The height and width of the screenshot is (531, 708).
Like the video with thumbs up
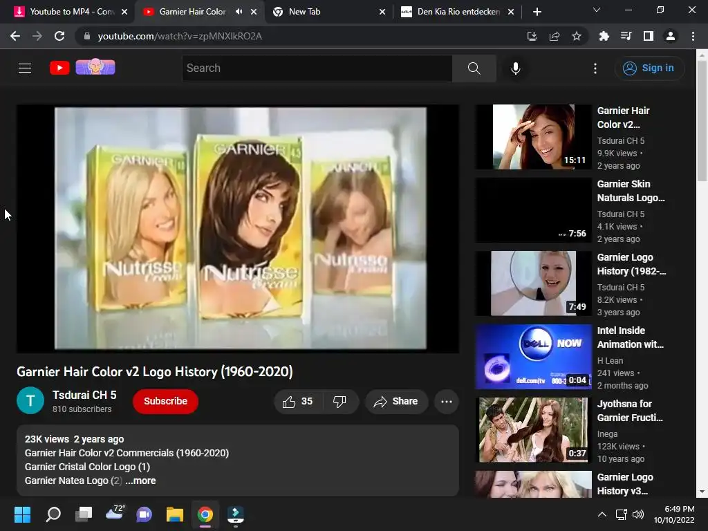(x=297, y=402)
